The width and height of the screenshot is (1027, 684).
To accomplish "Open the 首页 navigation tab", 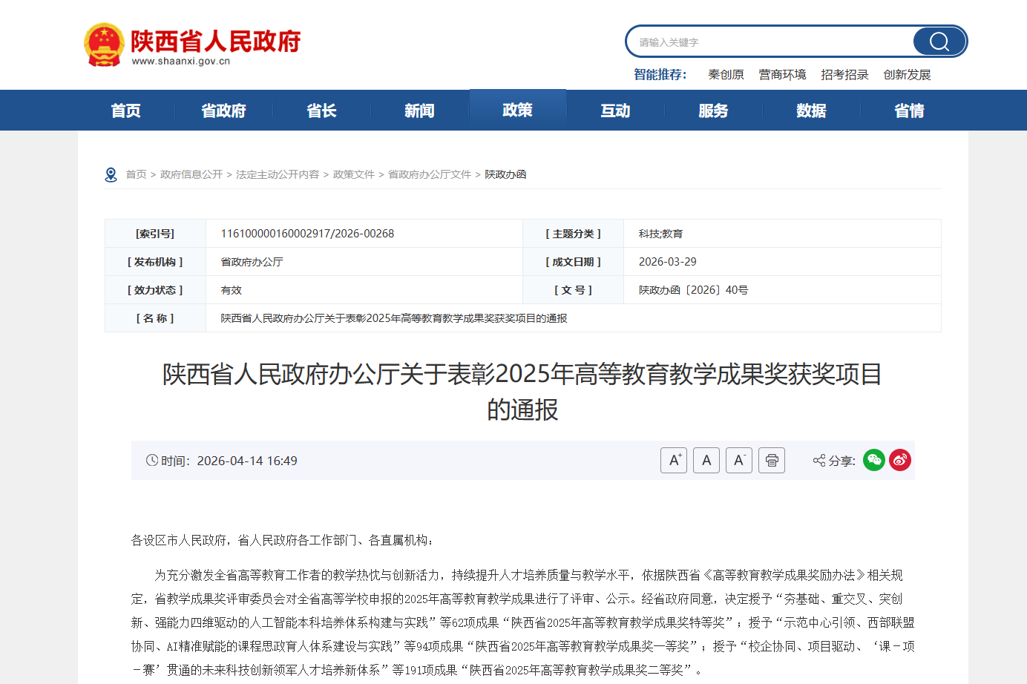I will pos(125,111).
